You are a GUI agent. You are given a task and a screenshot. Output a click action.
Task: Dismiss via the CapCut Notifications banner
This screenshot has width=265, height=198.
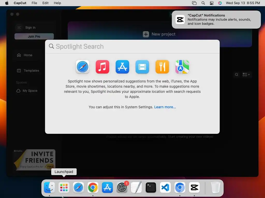click(216, 20)
